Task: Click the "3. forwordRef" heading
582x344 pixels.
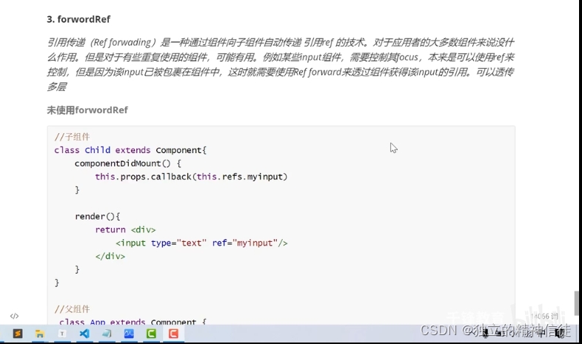Action: (x=78, y=19)
